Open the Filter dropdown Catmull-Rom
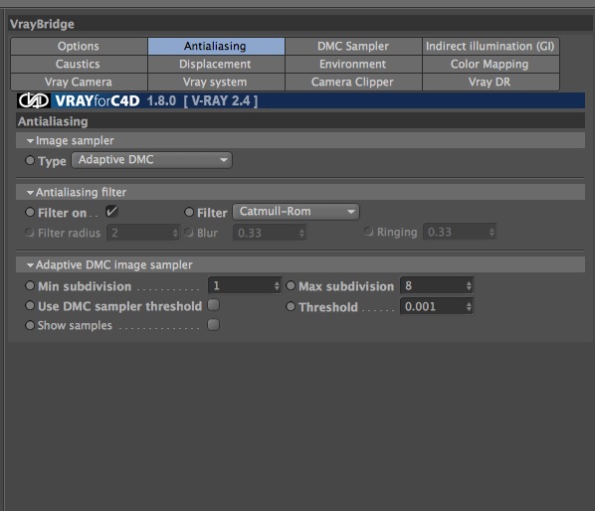Screen dimensions: 595x511 coord(296,212)
